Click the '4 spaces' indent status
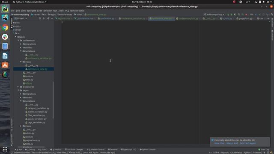 coord(224,152)
